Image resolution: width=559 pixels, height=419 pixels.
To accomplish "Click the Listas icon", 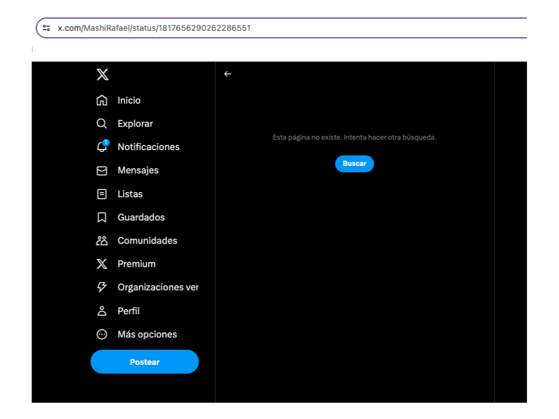I will click(x=102, y=194).
